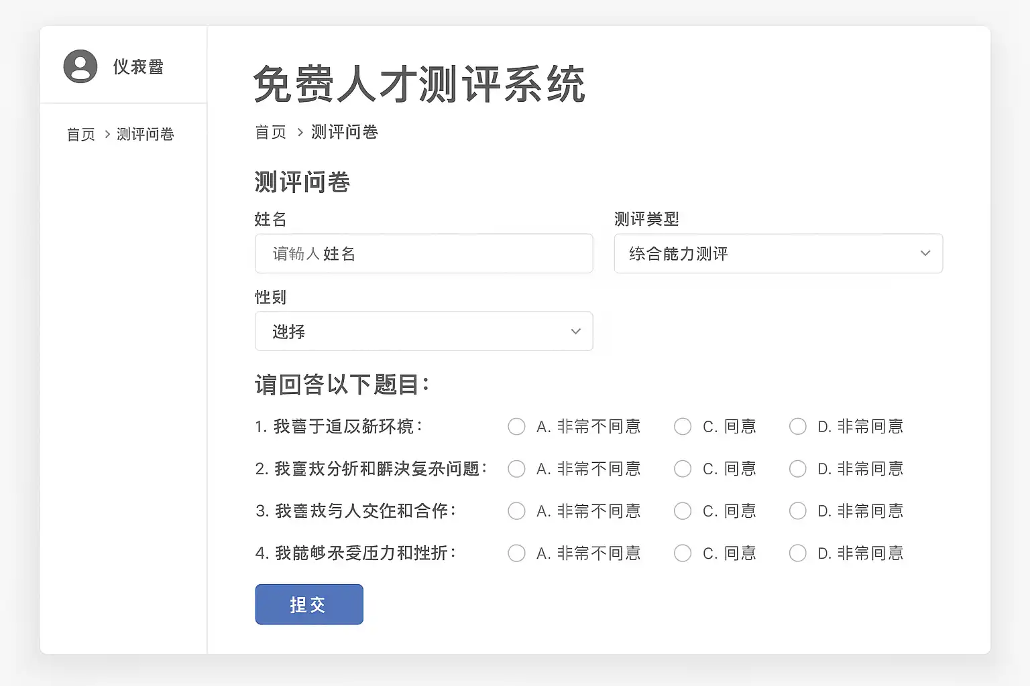Screen dimensions: 1030x686
Task: Open 测评问卷 in the sidebar navigation
Action: click(x=146, y=134)
